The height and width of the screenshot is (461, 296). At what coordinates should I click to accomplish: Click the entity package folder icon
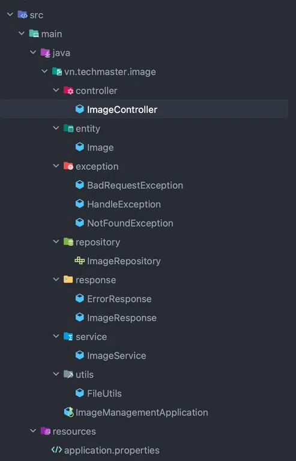[x=68, y=128]
